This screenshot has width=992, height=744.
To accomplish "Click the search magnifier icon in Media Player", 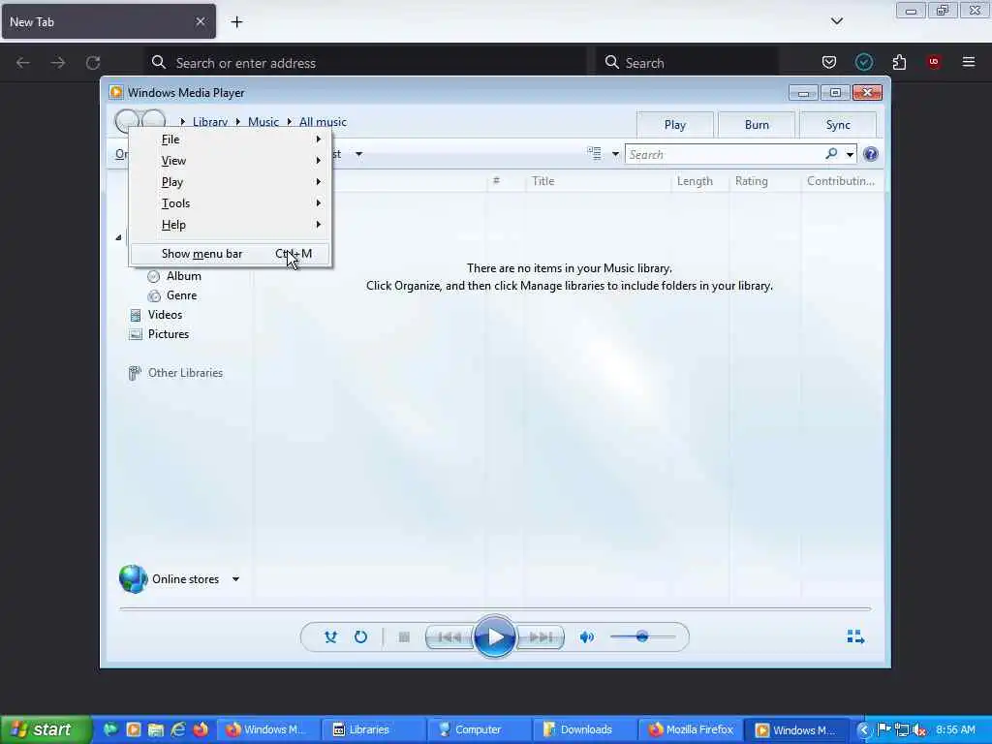I will point(831,154).
